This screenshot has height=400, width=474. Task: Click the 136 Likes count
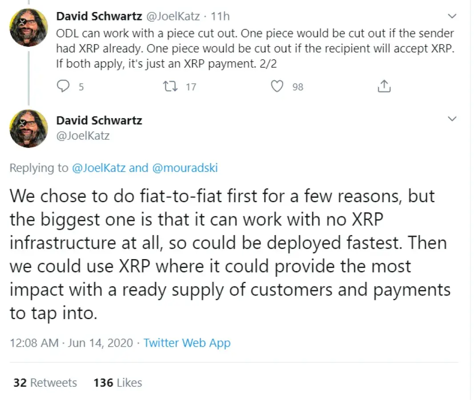[117, 382]
